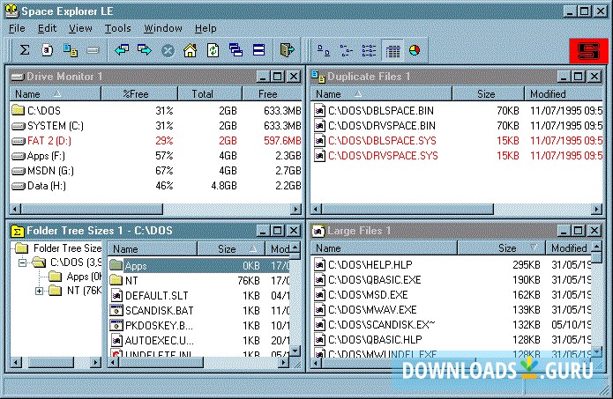Click the exit door toolbar icon
This screenshot has width=613, height=399.
(287, 50)
